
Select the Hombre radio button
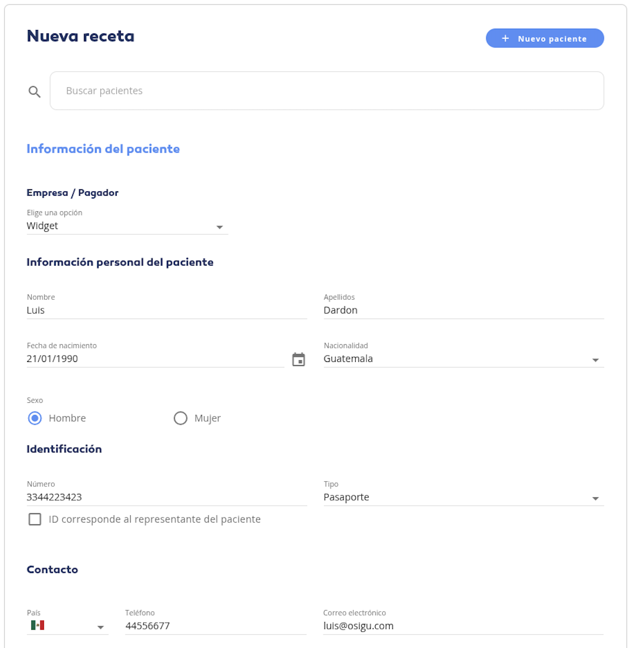pos(35,418)
